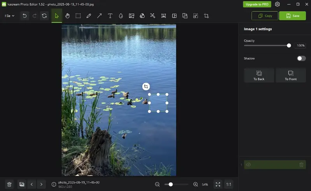
Task: Click the Opacity slider handle
Action: click(x=289, y=45)
